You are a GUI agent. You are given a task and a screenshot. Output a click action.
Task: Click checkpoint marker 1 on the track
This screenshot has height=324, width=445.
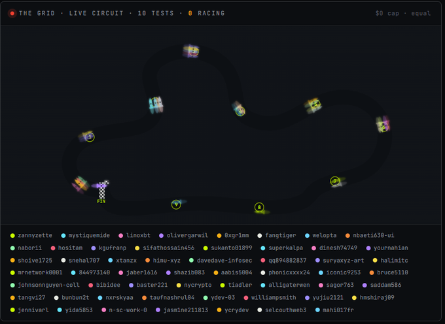(x=90, y=137)
